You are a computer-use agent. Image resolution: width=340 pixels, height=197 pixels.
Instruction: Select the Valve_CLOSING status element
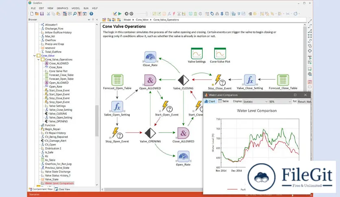point(183,80)
